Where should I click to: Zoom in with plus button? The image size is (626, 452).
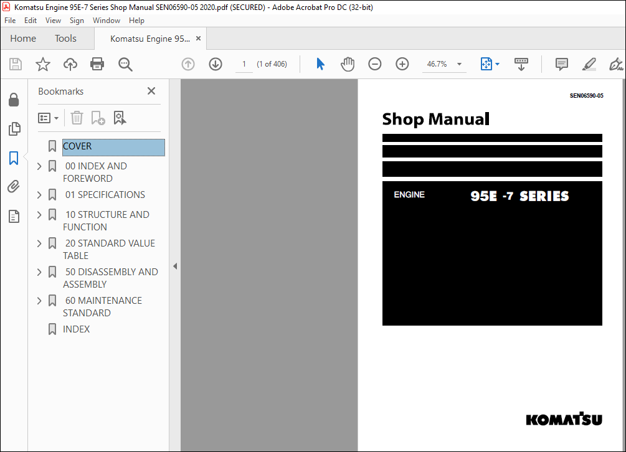point(402,64)
